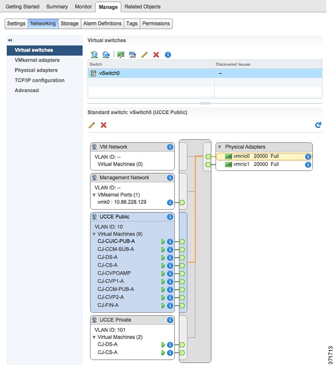
Task: Collapse Virtual Machines list in UCCE Public
Action: pyautogui.click(x=94, y=234)
